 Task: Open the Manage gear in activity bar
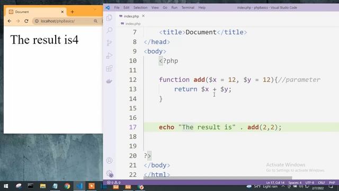pos(110,173)
